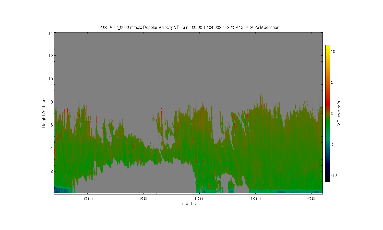Click the colorbar label '-10'

tap(334, 175)
